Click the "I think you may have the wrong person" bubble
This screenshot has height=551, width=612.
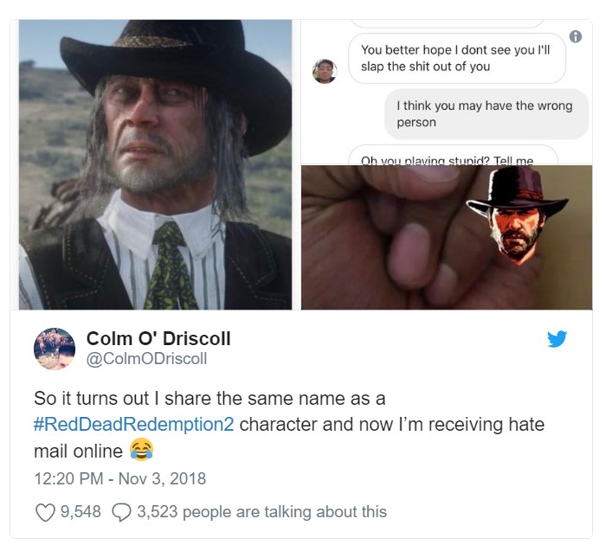coord(485,114)
